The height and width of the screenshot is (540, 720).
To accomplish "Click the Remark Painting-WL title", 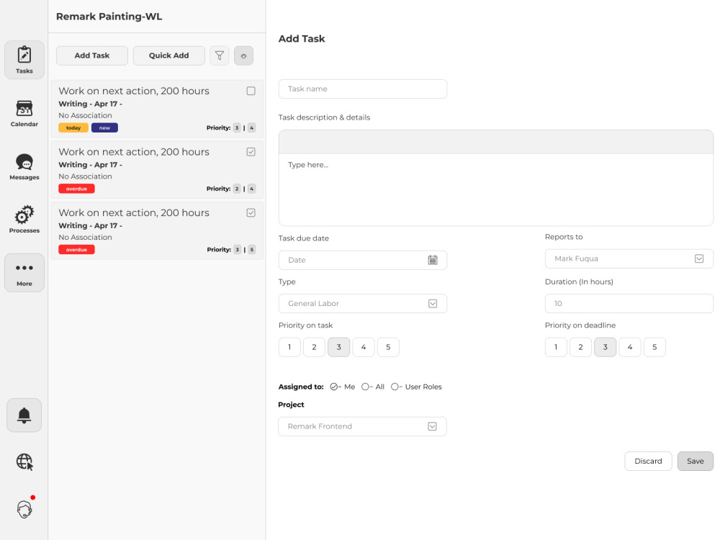I will 109,17.
